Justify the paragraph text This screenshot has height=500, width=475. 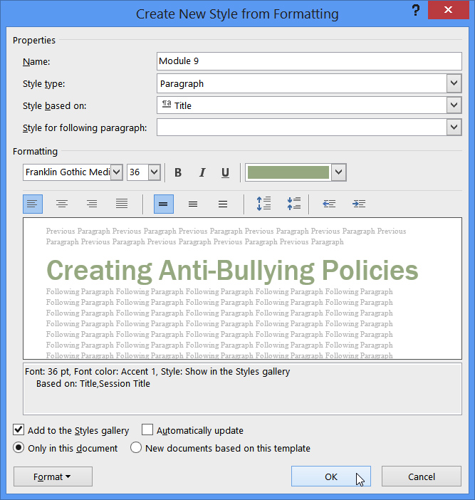[x=122, y=204]
